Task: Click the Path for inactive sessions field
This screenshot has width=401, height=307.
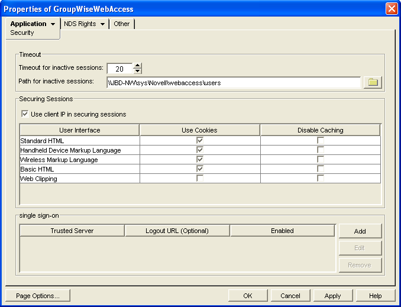Action: pos(233,83)
